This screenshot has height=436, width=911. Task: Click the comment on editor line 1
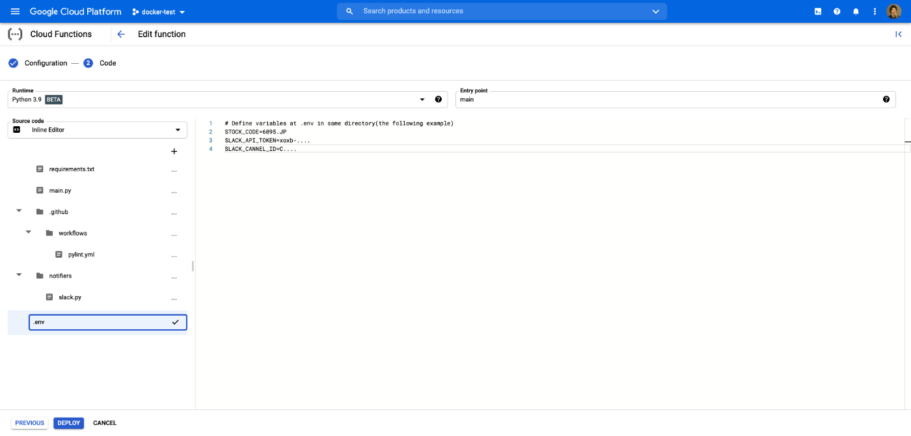(339, 123)
